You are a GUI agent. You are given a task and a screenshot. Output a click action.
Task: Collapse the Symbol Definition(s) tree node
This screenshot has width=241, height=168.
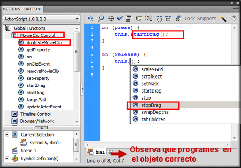[7, 158]
